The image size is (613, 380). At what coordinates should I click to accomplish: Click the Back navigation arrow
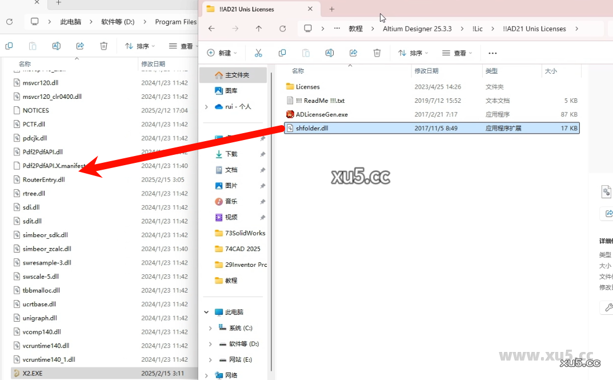click(211, 28)
